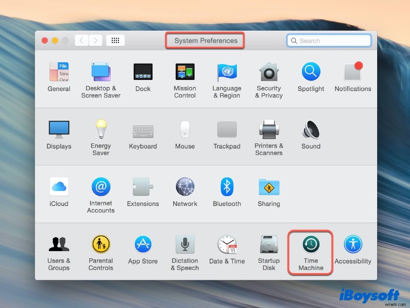
Task: Open Parental Controls preferences
Action: 100,250
